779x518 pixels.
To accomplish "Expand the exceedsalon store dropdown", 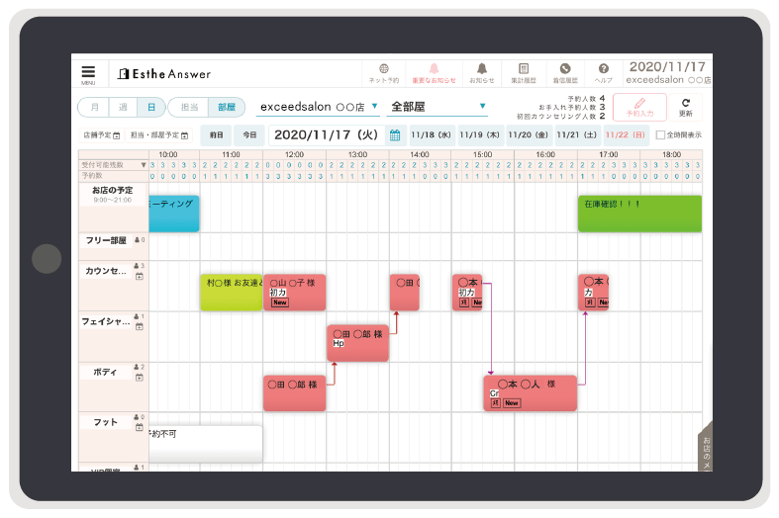I will pos(374,106).
